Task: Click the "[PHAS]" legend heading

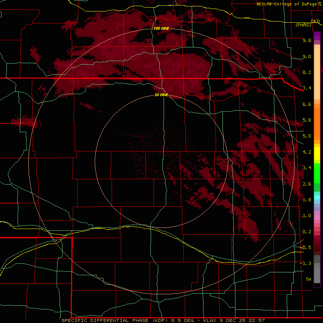Action: pos(303,25)
